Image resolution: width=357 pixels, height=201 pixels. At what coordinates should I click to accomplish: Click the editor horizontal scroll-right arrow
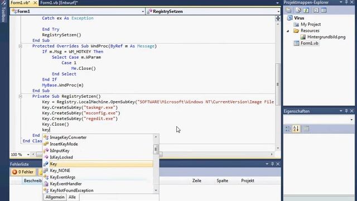(x=272, y=154)
